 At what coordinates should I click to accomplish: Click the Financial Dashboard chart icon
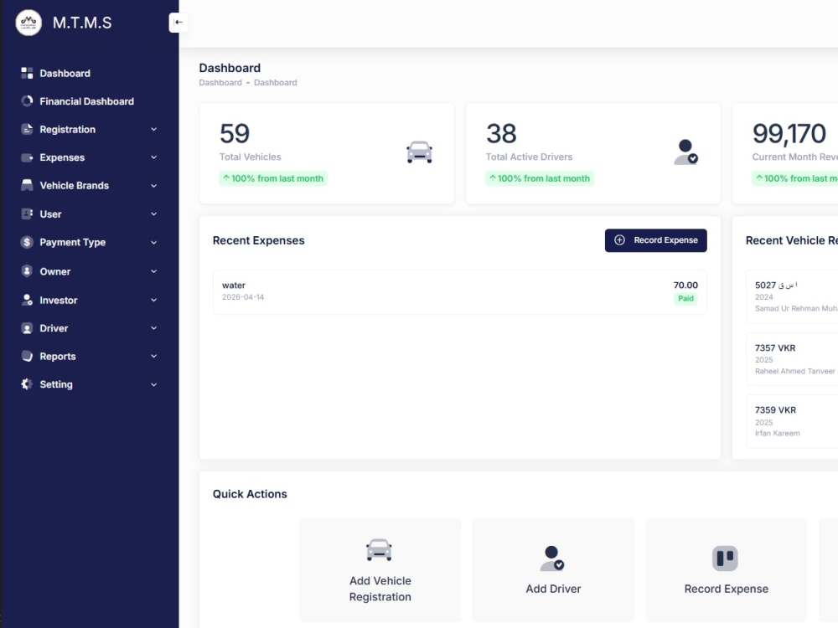click(27, 101)
